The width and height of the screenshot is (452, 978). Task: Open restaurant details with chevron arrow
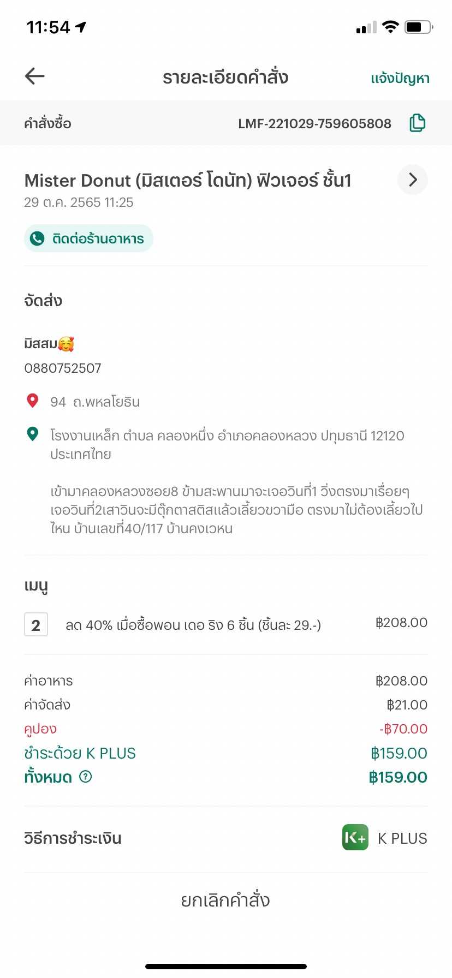(x=413, y=180)
